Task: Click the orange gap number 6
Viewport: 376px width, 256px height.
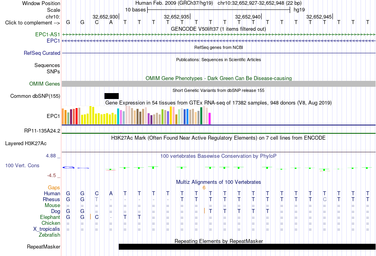Action: pos(204,188)
